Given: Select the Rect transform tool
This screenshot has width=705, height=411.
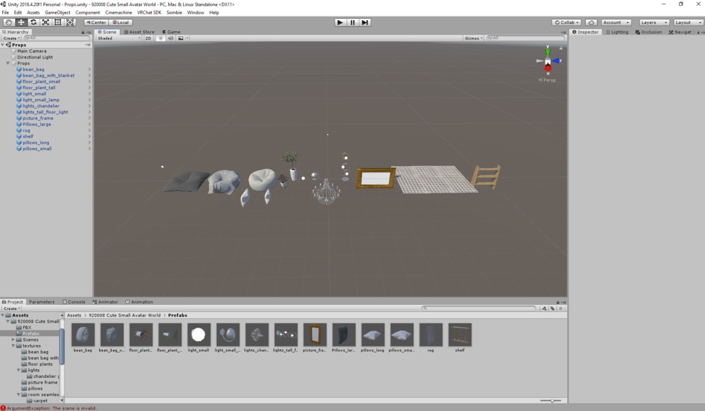Looking at the screenshot, I should coord(57,22).
